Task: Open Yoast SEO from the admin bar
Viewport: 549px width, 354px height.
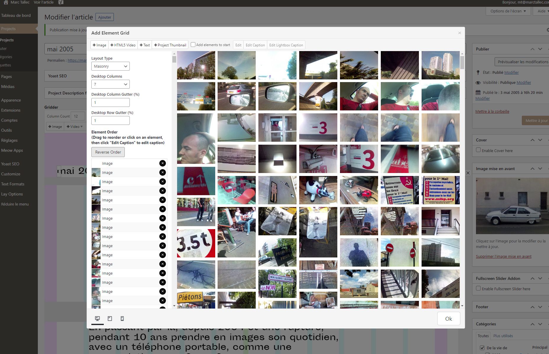Action: (61, 2)
